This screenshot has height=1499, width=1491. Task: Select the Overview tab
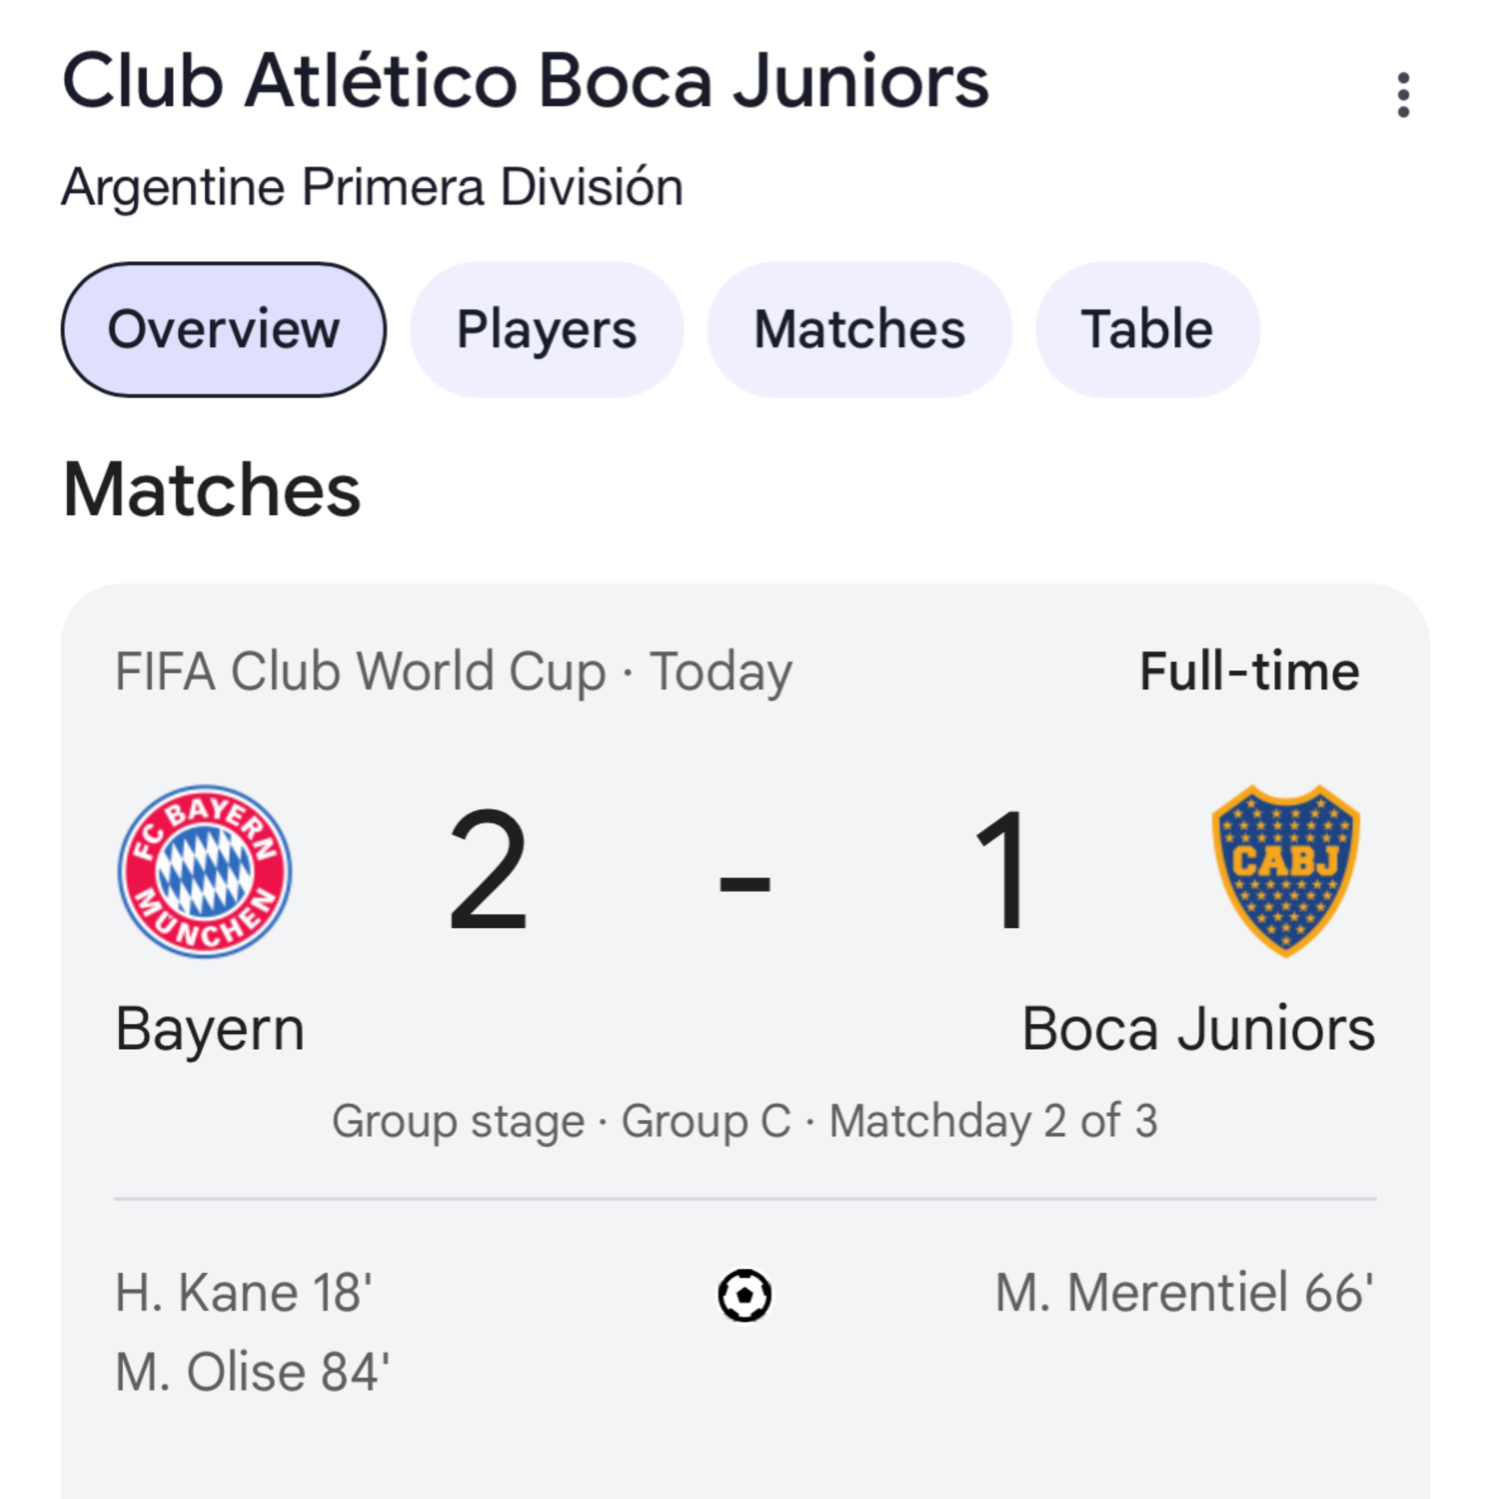pos(223,330)
